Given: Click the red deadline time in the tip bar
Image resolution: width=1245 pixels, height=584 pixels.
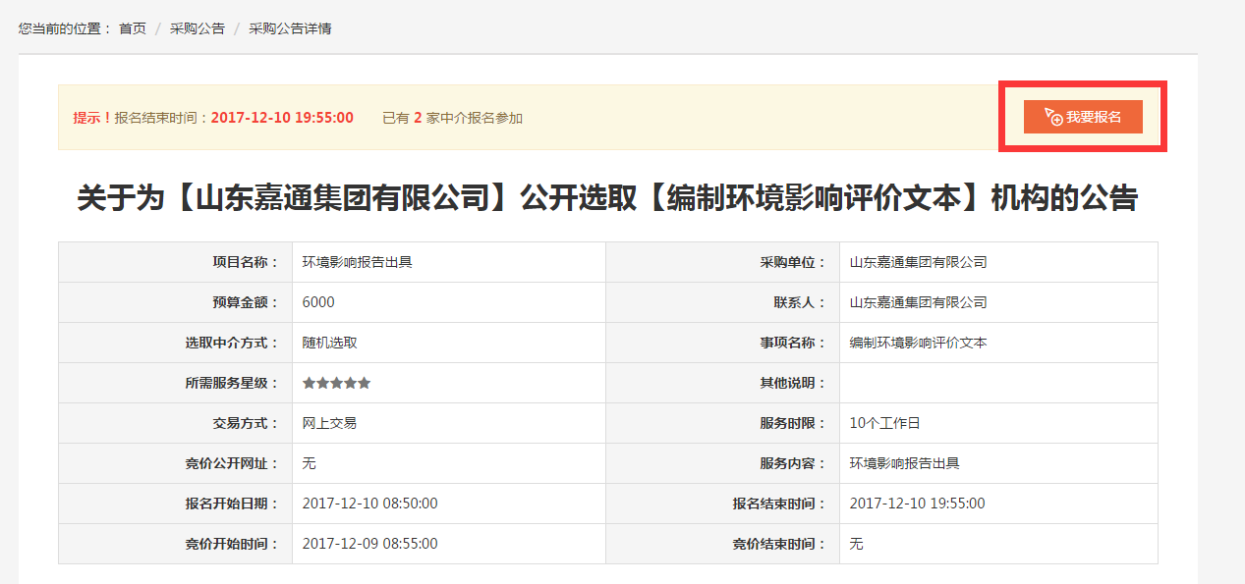Looking at the screenshot, I should pos(282,118).
